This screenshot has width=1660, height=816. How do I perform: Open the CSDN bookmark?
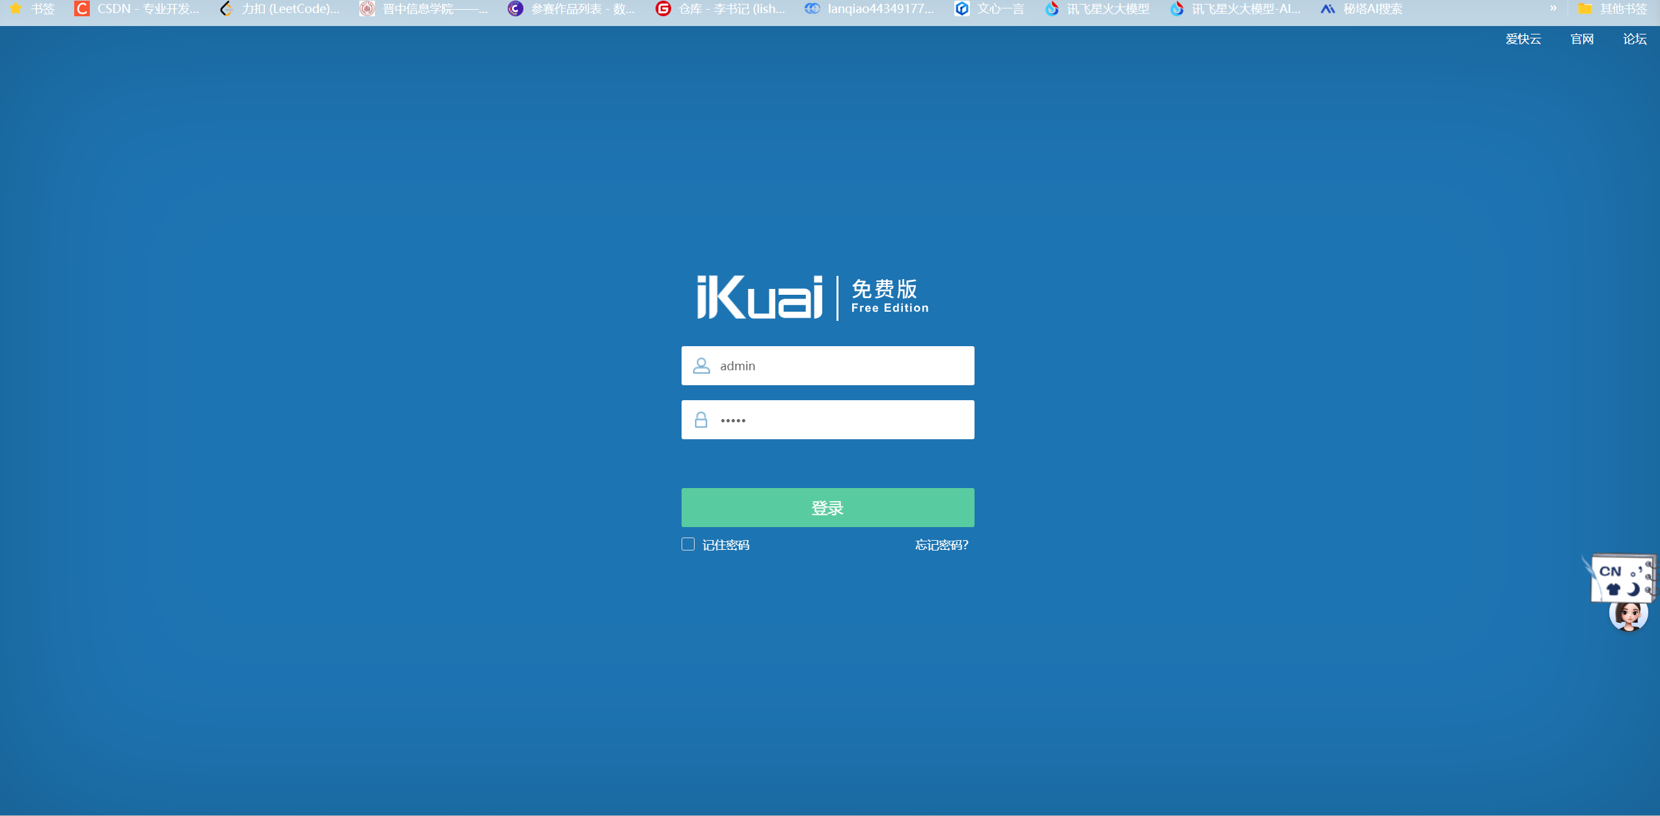(137, 9)
